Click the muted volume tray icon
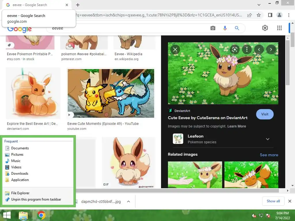Image resolution: width=295 pixels, height=221 pixels. [x=254, y=216]
